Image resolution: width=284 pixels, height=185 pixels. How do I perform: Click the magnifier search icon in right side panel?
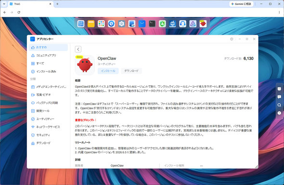click(x=279, y=105)
